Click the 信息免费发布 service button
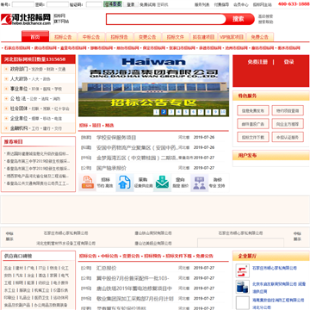 tap(253, 110)
